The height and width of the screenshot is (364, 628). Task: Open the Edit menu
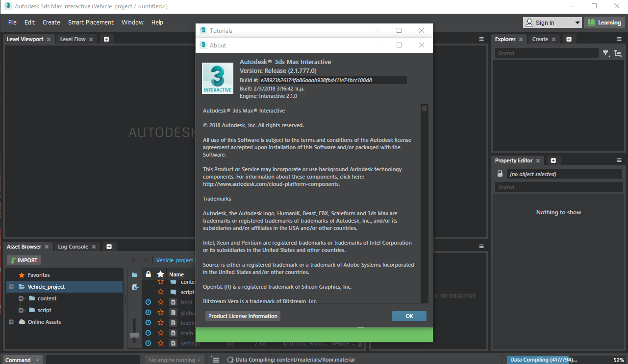[29, 23]
